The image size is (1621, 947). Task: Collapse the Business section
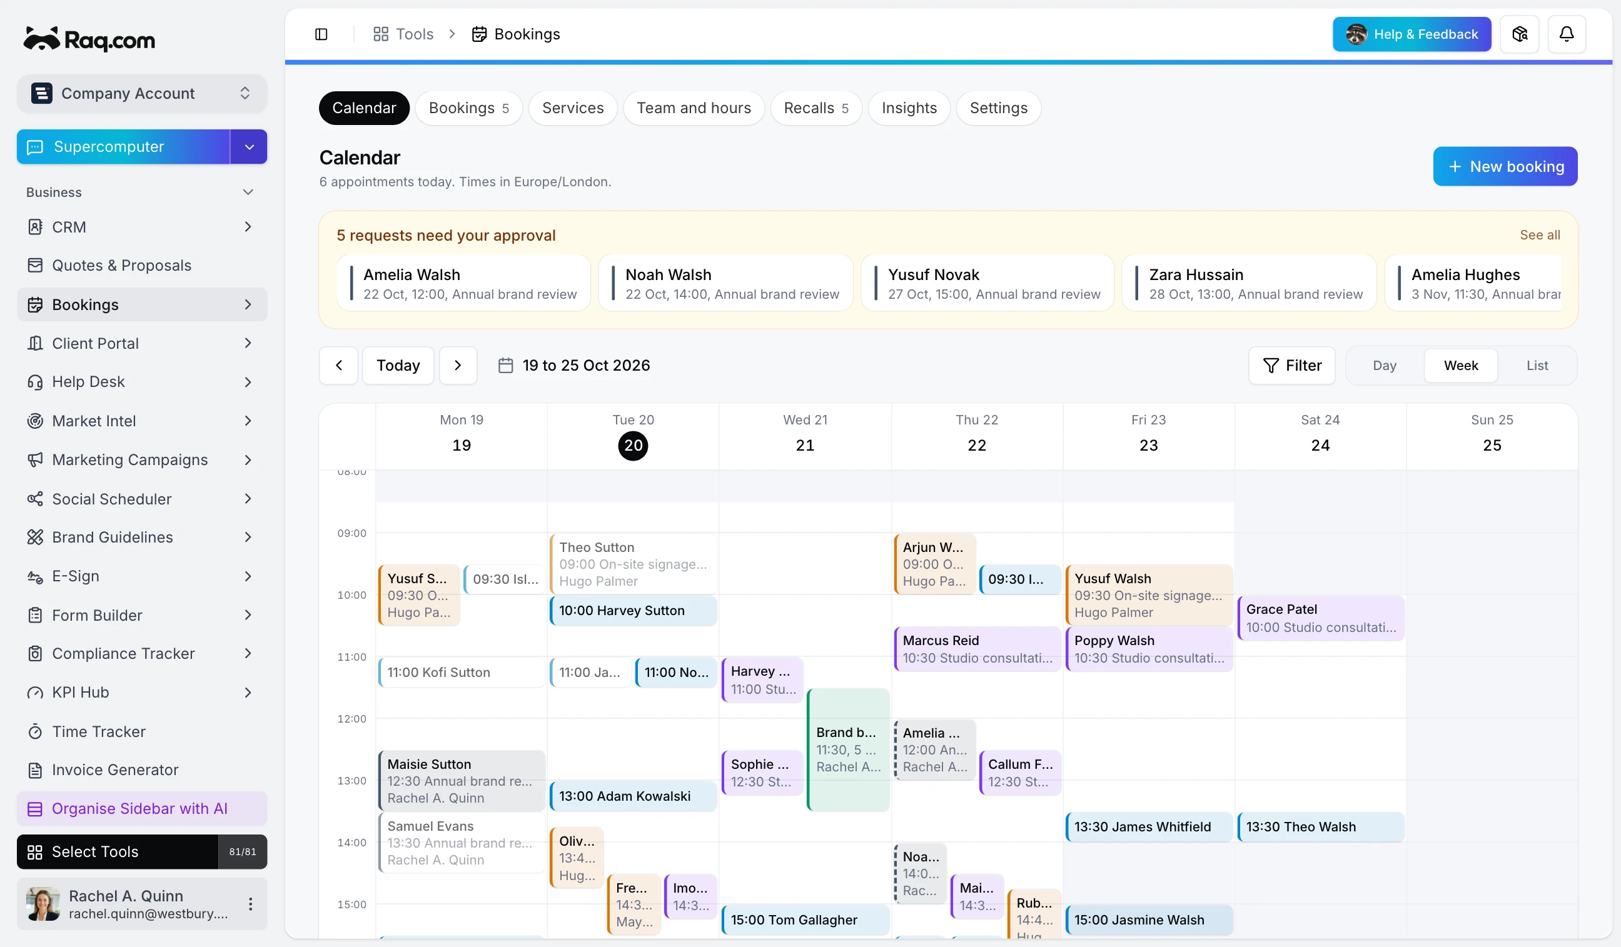tap(248, 193)
